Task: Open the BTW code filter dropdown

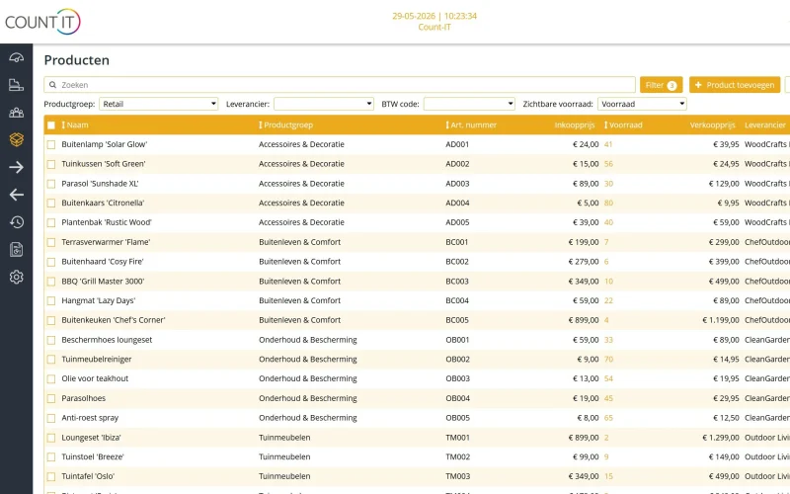Action: [x=469, y=104]
